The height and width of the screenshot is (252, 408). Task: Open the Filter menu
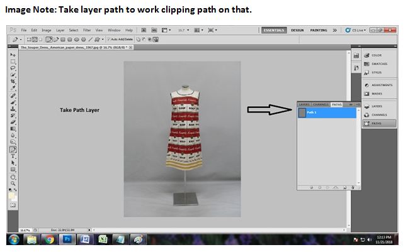coord(87,30)
